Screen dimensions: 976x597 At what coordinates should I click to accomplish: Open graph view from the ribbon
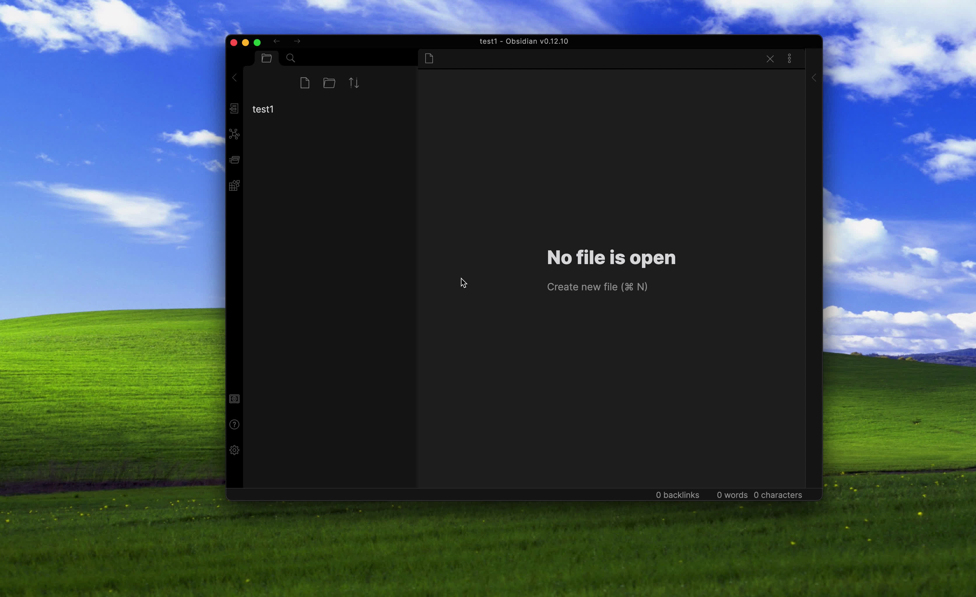click(x=234, y=134)
